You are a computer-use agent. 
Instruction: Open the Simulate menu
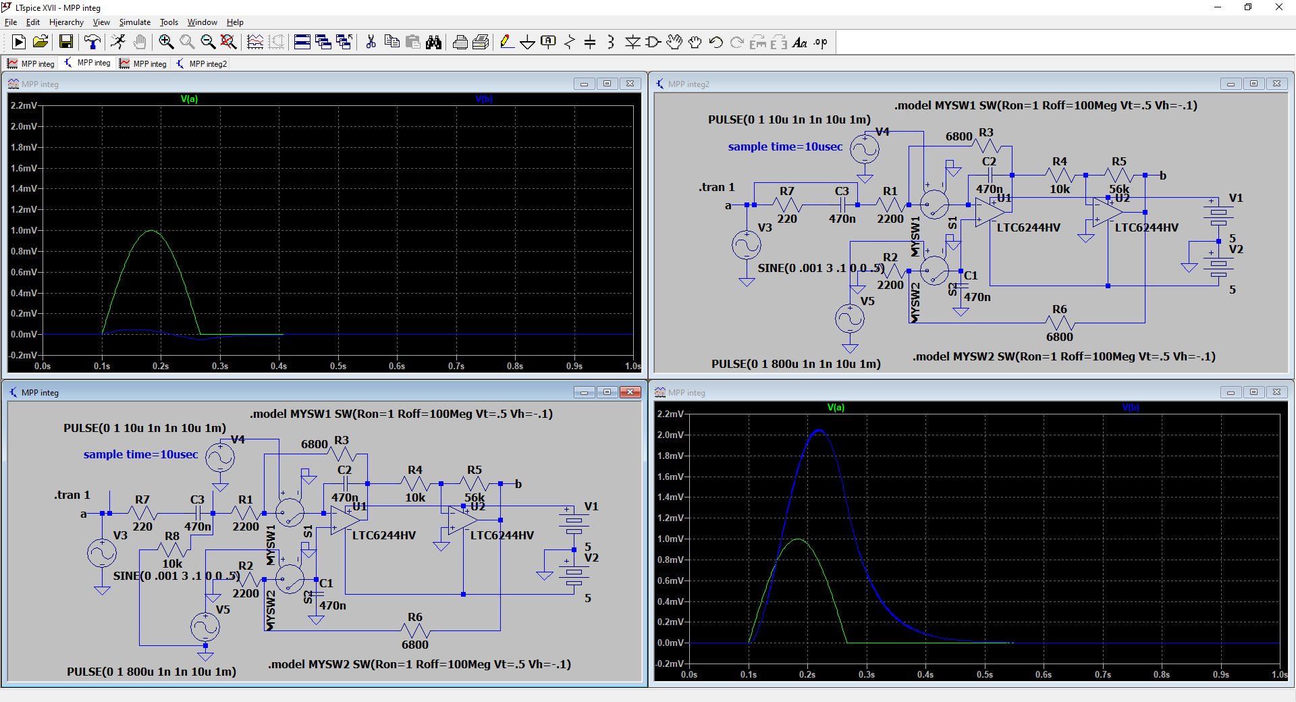click(134, 22)
